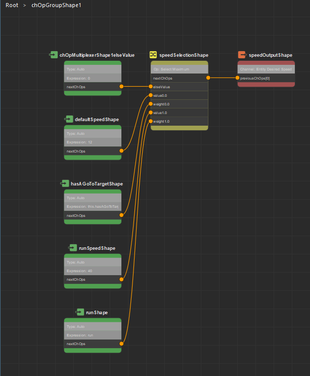Click the green input icon beside runShape
The image size is (310, 376).
[x=80, y=312]
